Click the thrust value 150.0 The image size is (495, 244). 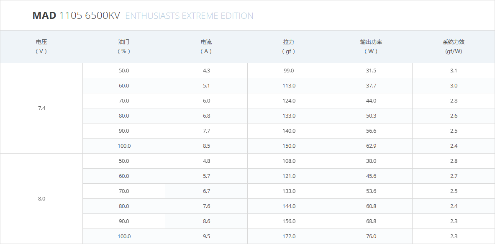coord(289,146)
